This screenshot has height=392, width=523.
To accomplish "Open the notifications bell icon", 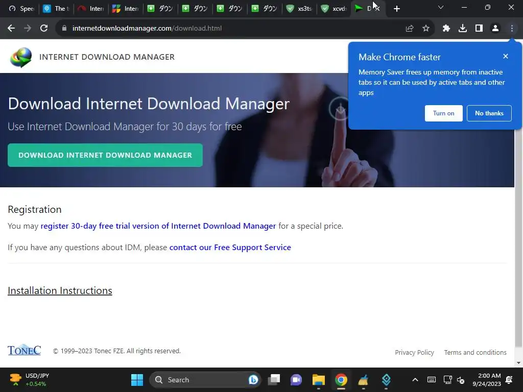I will click(509, 380).
